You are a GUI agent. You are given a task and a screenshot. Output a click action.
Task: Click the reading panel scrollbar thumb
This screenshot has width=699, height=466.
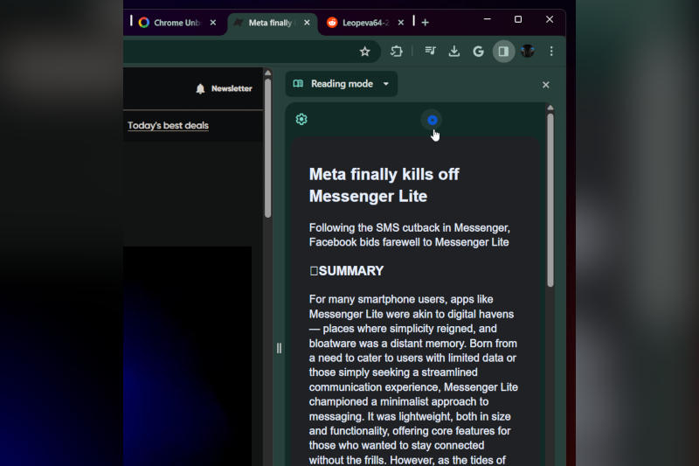(x=550, y=201)
